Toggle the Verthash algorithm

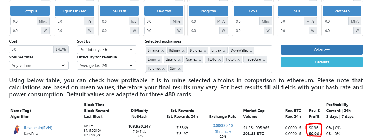[342, 11]
